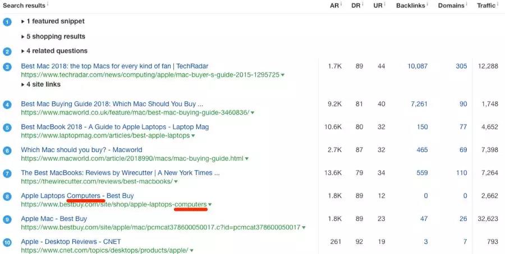Click the info icon next to UR
The height and width of the screenshot is (254, 505).
385,4
